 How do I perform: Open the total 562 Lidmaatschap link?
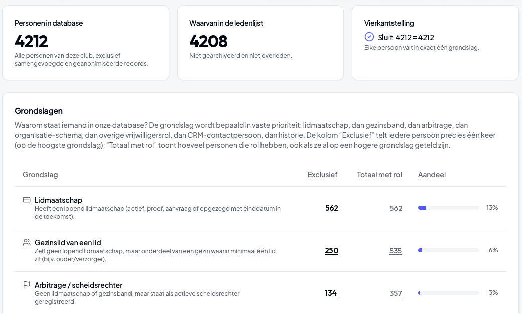point(396,208)
